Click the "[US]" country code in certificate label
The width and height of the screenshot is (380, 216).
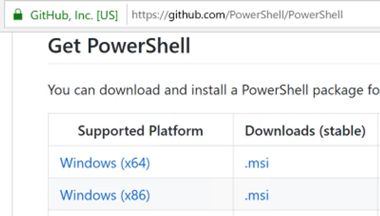[x=108, y=14]
